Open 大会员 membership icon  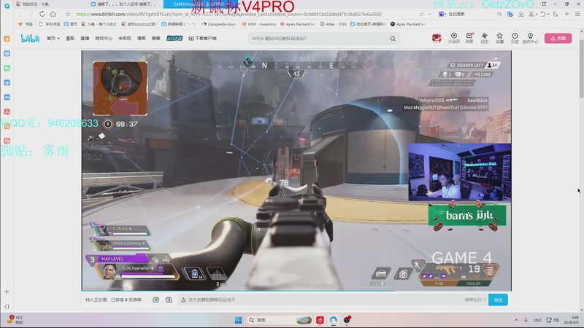click(x=453, y=38)
